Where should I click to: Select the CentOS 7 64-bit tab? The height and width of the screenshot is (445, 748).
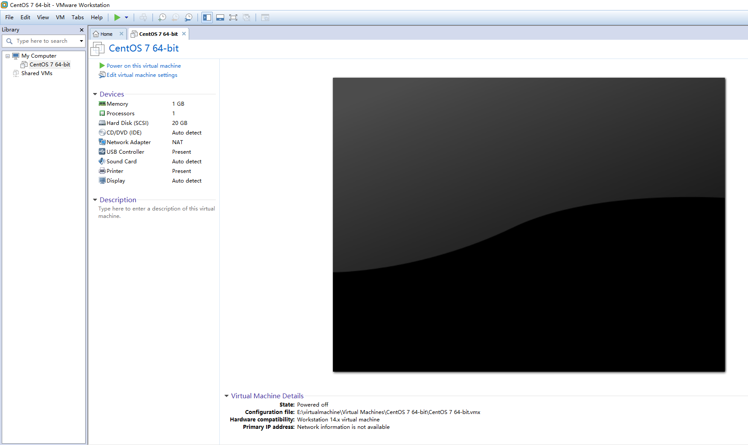158,34
